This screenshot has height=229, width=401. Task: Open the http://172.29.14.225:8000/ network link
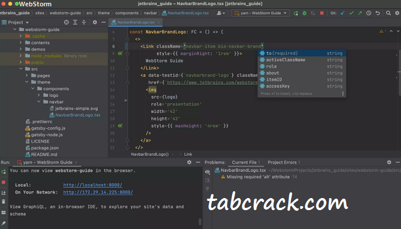pos(98,192)
